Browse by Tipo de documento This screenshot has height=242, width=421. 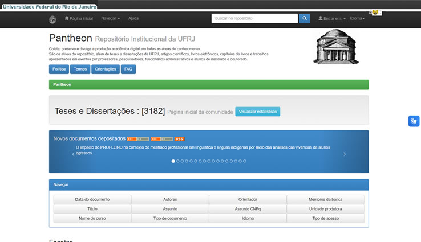click(170, 218)
